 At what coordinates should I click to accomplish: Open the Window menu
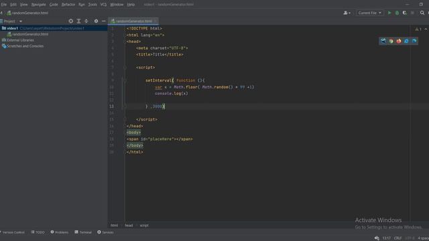point(117,5)
